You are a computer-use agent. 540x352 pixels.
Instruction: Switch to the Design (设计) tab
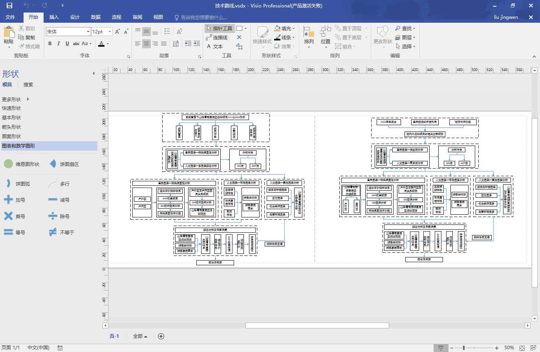click(x=75, y=17)
